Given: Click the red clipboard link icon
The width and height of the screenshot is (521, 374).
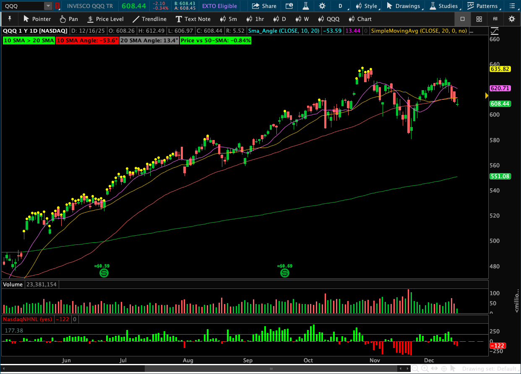Looking at the screenshot, I should [x=58, y=6].
